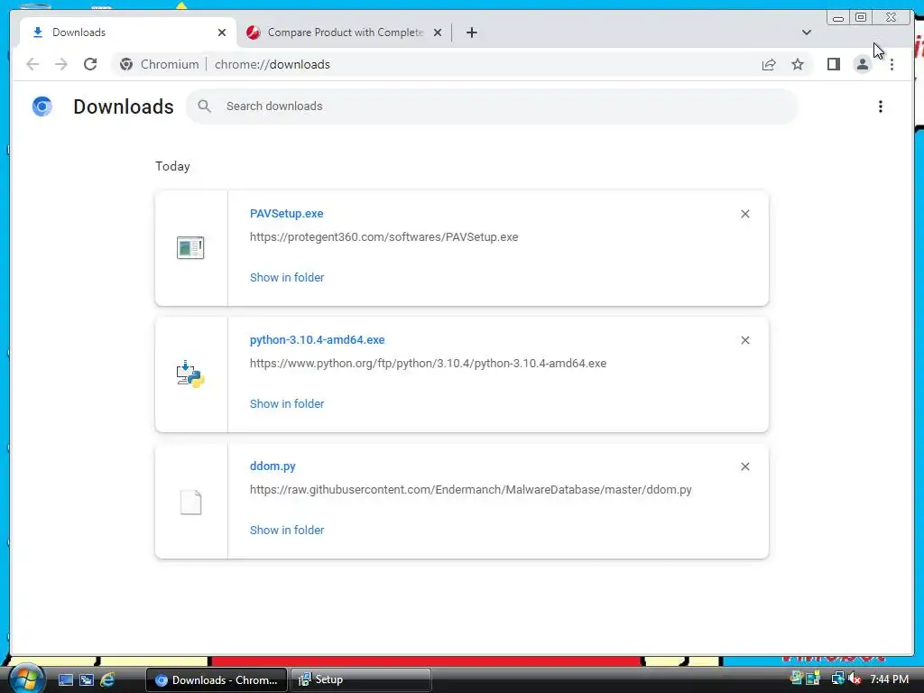This screenshot has height=693, width=924.
Task: Open the profile avatar icon
Action: point(862,64)
